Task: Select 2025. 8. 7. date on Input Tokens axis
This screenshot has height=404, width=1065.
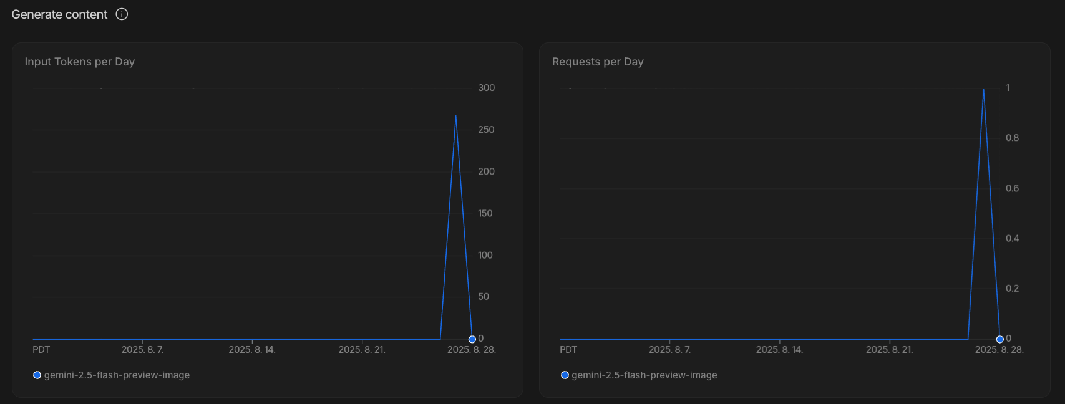Action: pyautogui.click(x=142, y=350)
